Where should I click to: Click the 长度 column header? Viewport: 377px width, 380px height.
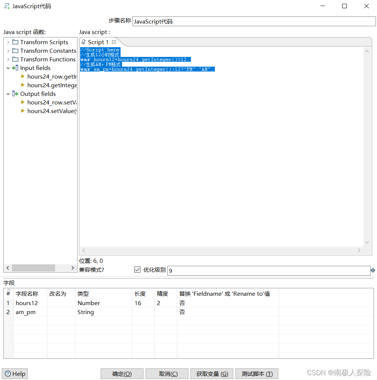coord(143,294)
